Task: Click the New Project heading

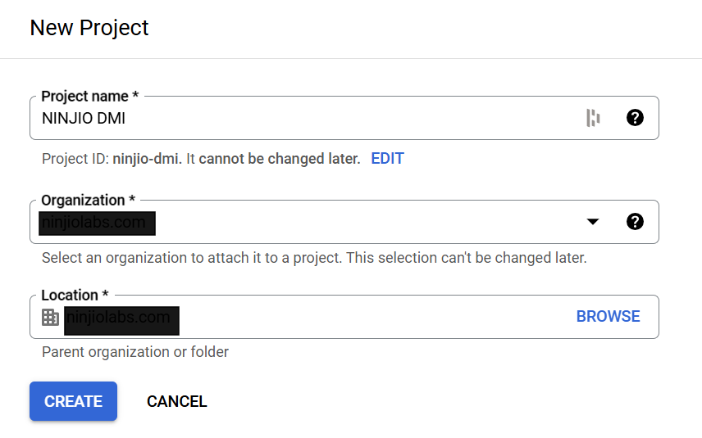Action: pos(89,28)
